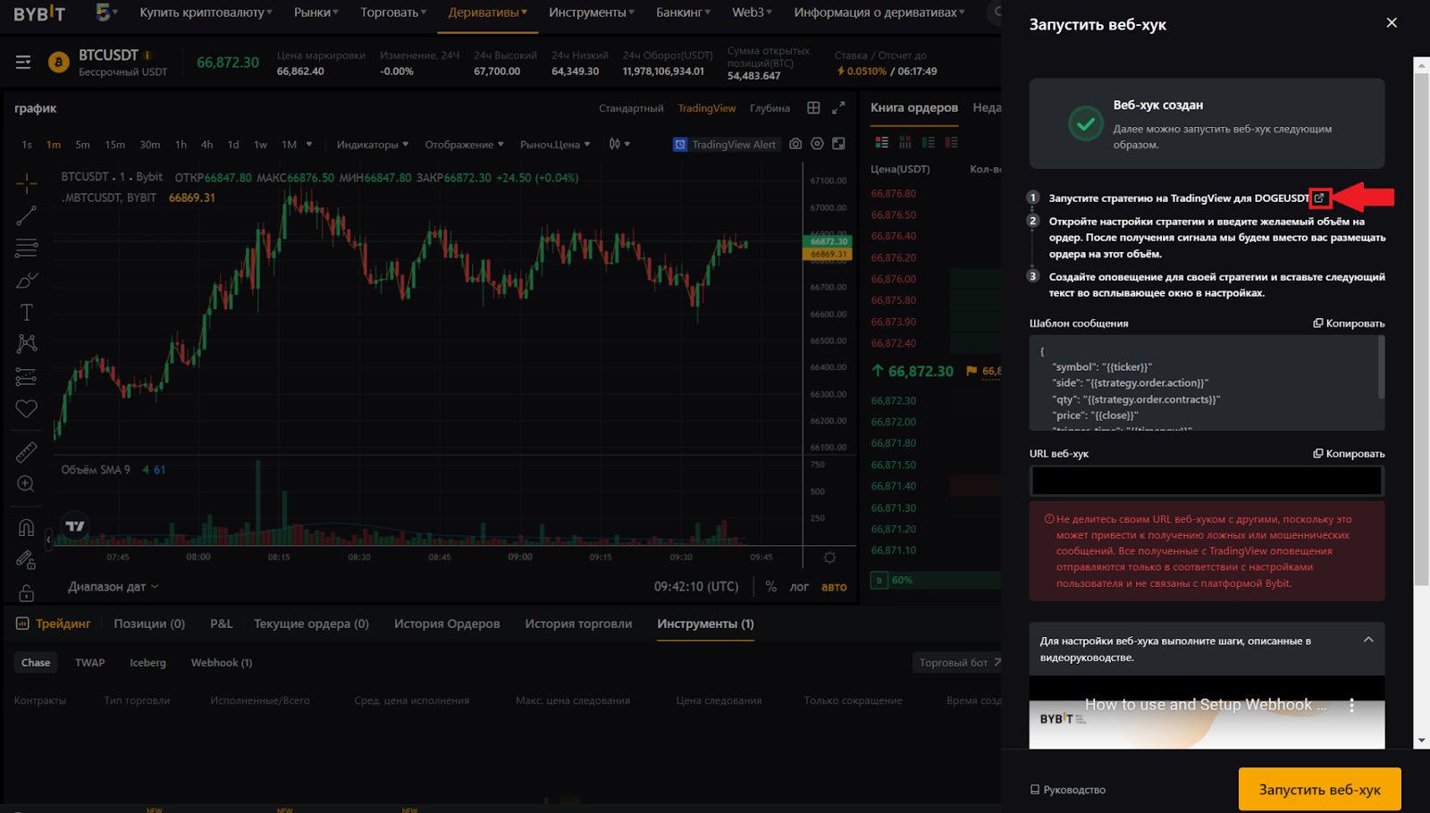The image size is (1430, 813).
Task: Open Рыноч.Цена dropdown
Action: (555, 145)
